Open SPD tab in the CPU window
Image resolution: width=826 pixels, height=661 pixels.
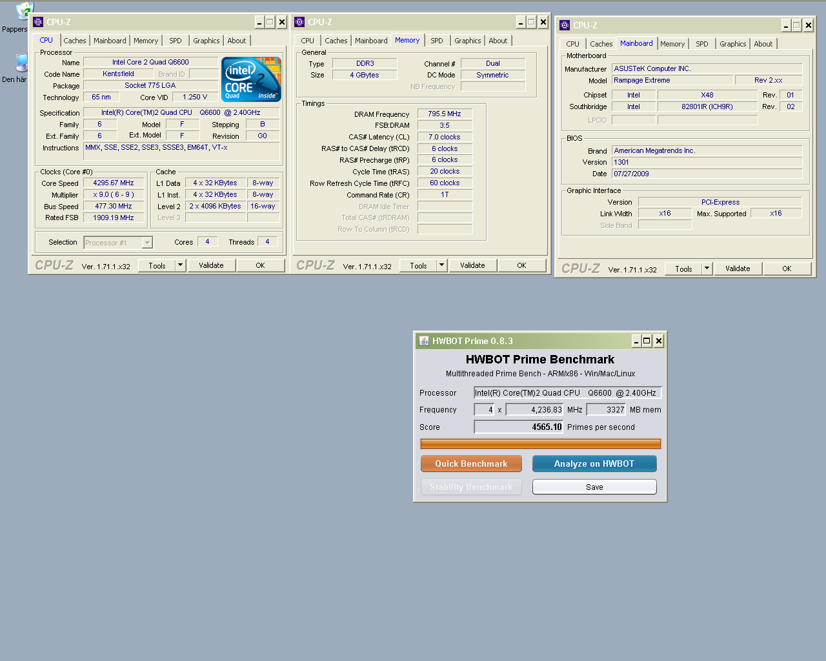[x=176, y=41]
